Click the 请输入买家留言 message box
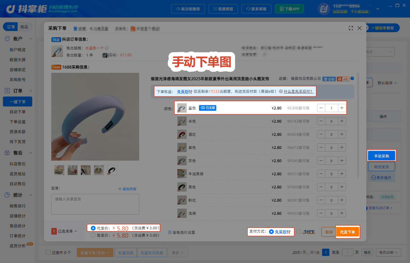This screenshot has width=410, height=263. (x=95, y=204)
